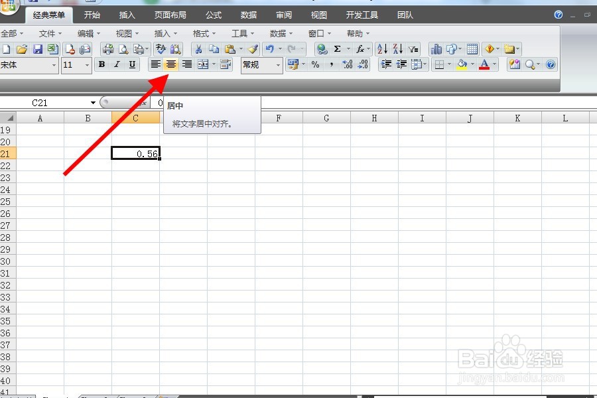Toggle bold formatting
The width and height of the screenshot is (597, 398).
(x=101, y=65)
